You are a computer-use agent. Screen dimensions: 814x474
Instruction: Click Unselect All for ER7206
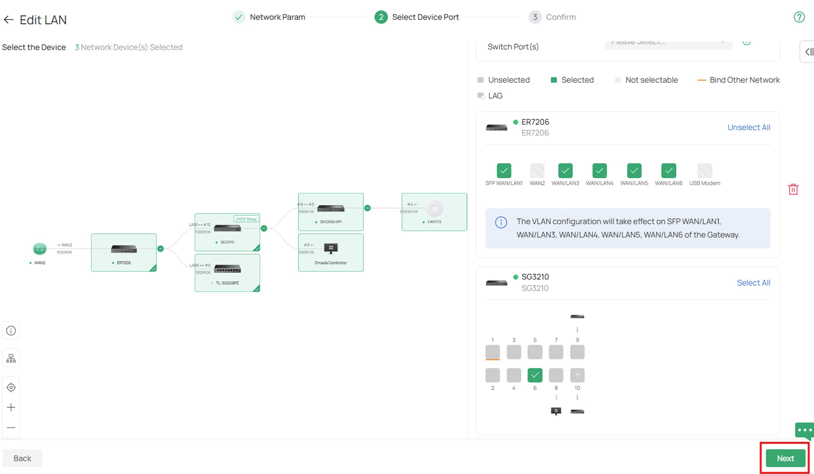748,128
